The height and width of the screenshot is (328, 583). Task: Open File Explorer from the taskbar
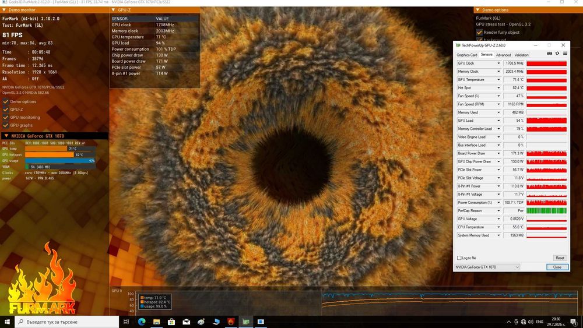[x=156, y=322]
